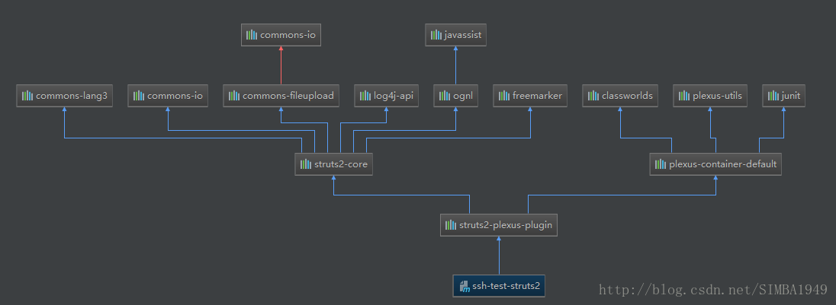
Task: Select the ognl library icon
Action: coord(444,96)
